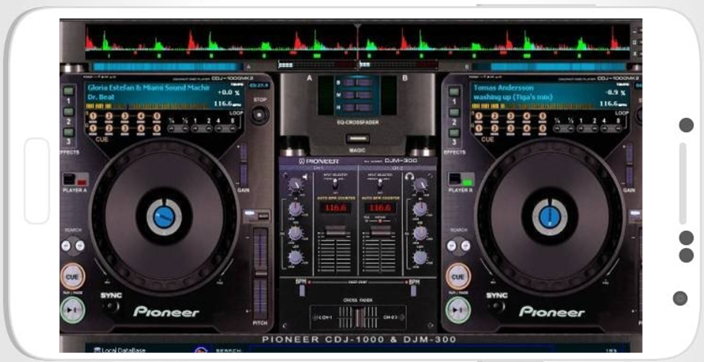Start playback with Player A's play/pause button
Image resolution: width=704 pixels, height=362 pixels.
(72, 310)
